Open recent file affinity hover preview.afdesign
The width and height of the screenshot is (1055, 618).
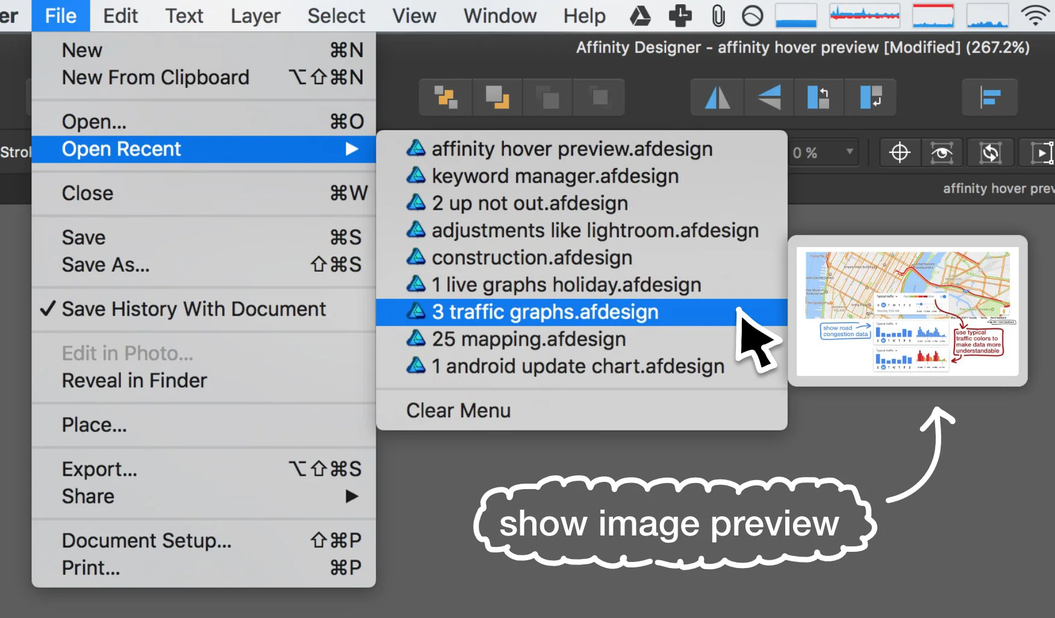point(582,149)
